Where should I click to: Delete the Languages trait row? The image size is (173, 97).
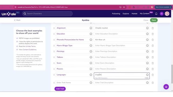click(x=153, y=75)
